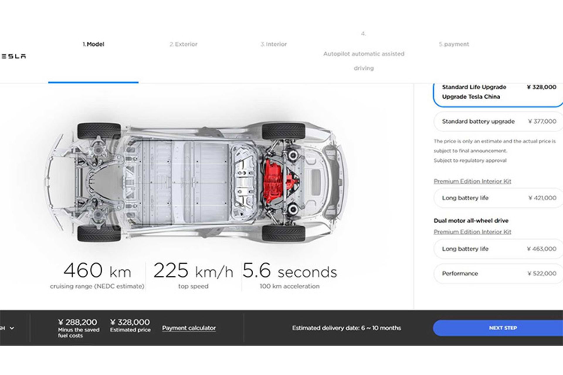Click the Tesla logo
Screen dimensions: 563x375
[13, 56]
